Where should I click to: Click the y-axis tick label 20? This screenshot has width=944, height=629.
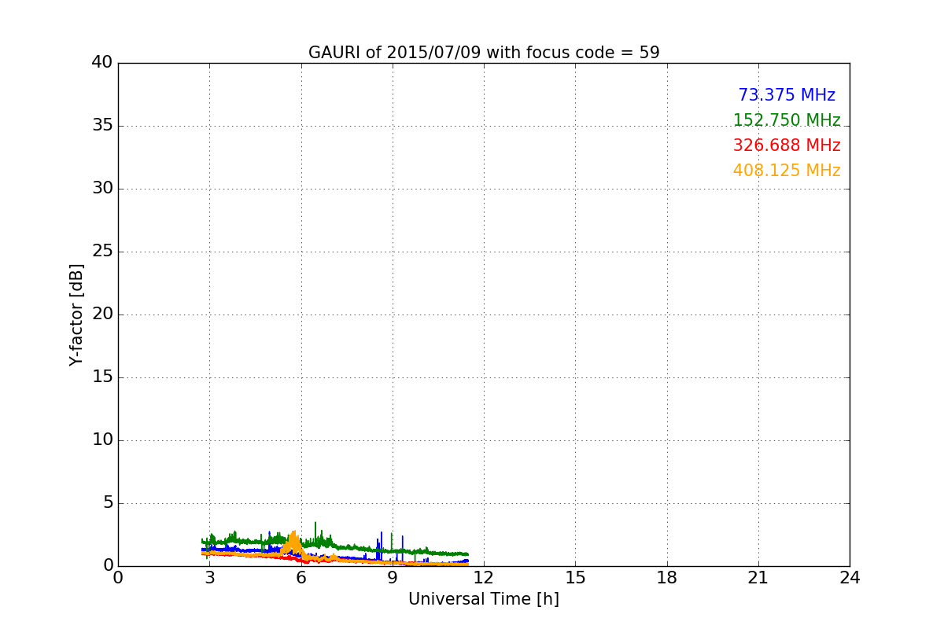[x=102, y=314]
